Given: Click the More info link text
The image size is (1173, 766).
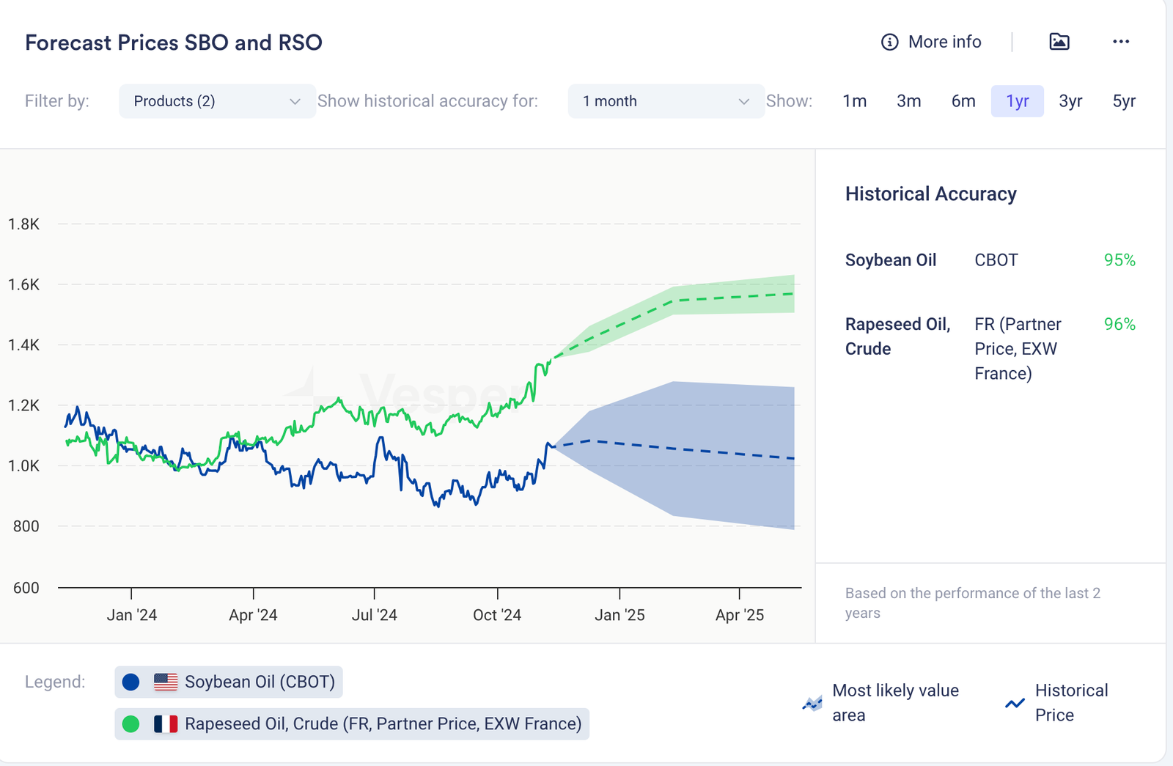Looking at the screenshot, I should (944, 43).
